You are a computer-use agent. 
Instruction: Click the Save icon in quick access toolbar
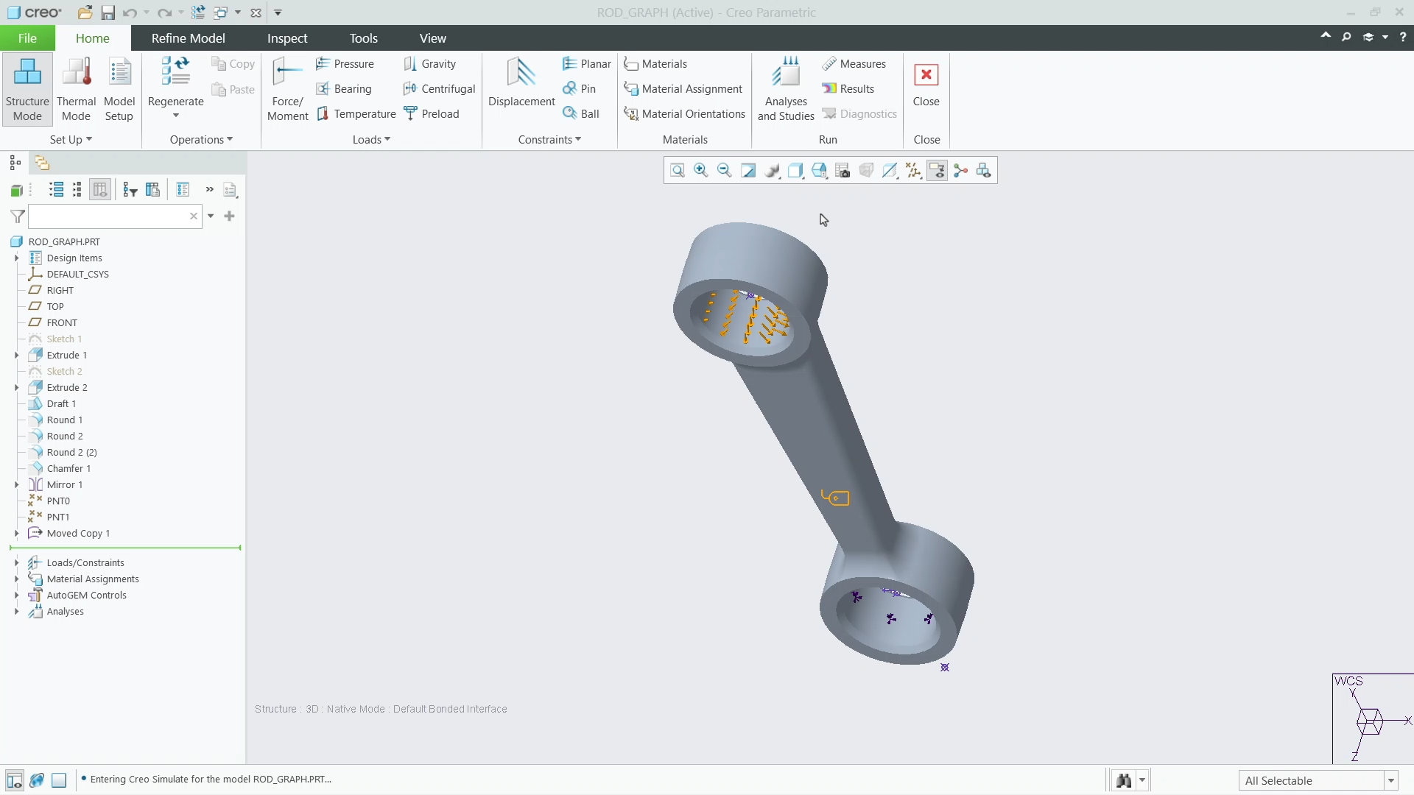[108, 13]
